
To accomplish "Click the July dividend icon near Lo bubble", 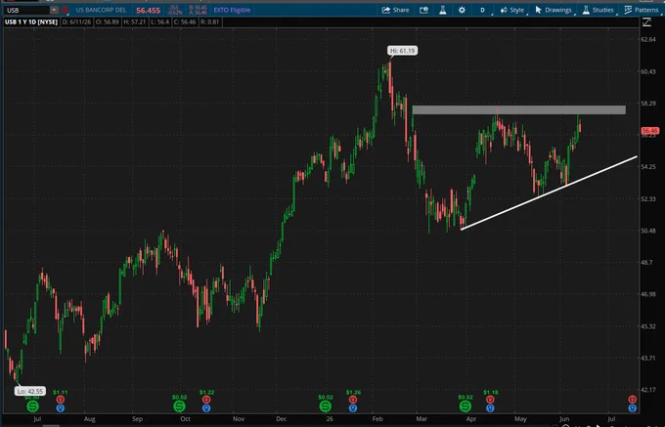I will tap(32, 406).
